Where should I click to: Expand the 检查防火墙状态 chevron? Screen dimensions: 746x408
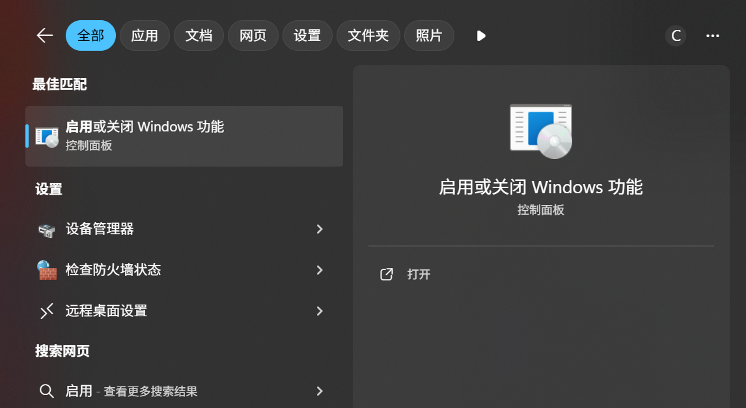point(320,270)
